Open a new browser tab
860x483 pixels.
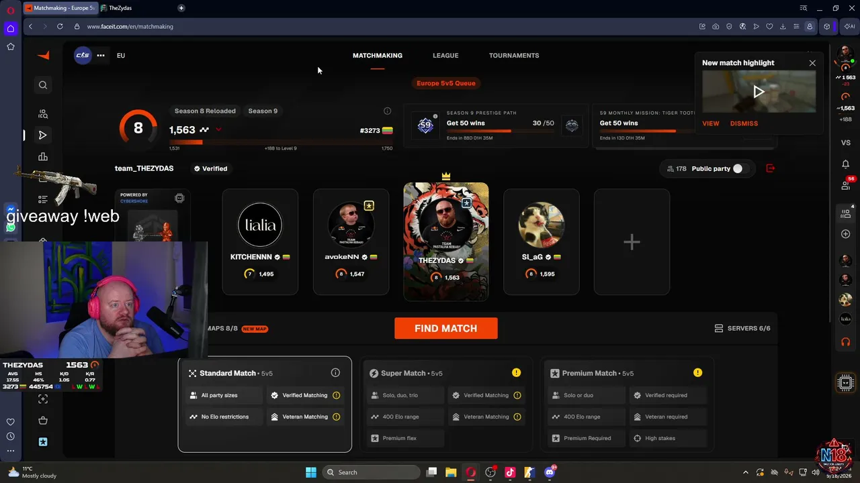click(181, 8)
